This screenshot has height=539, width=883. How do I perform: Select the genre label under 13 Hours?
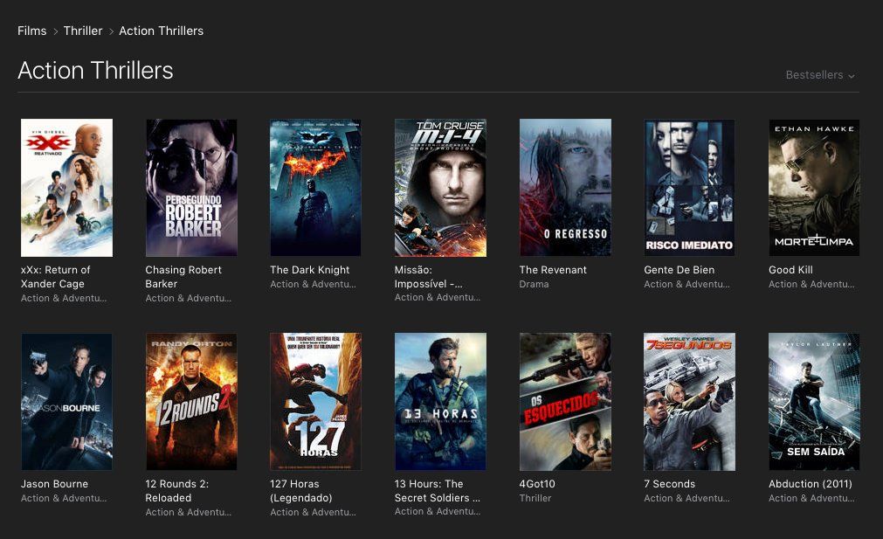click(x=438, y=511)
